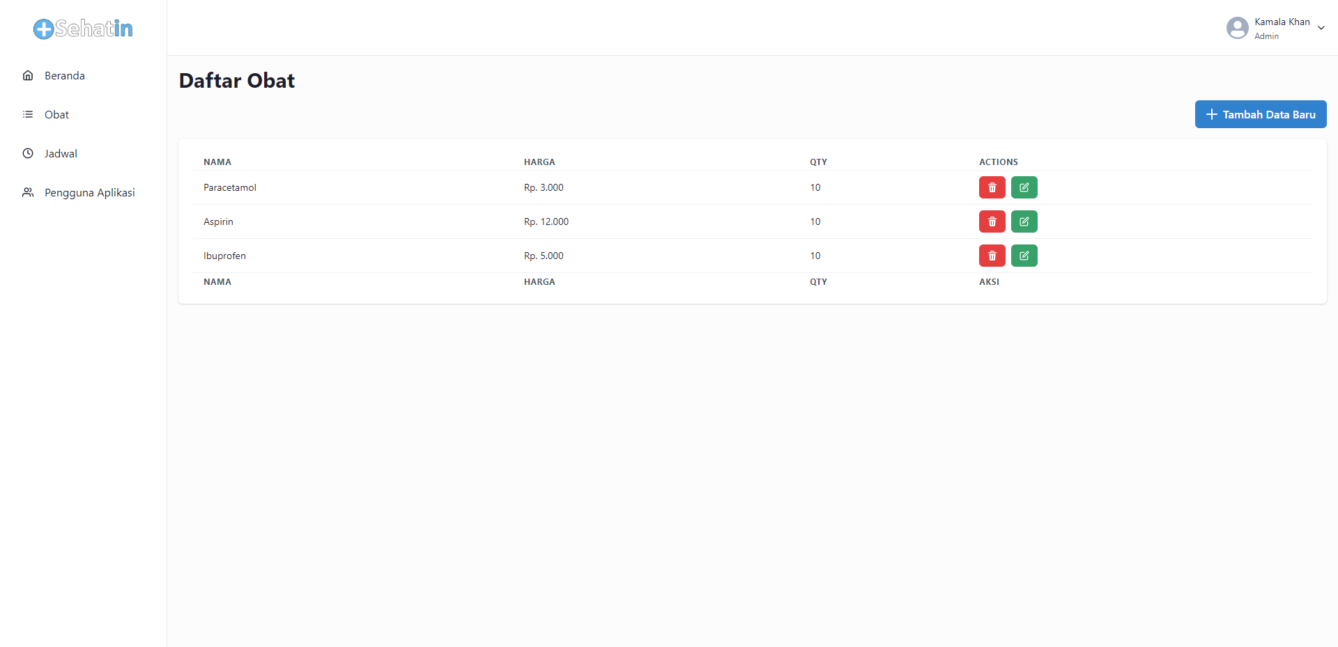Image resolution: width=1338 pixels, height=647 pixels.
Task: Click the HARGA column header at top
Action: [x=539, y=162]
